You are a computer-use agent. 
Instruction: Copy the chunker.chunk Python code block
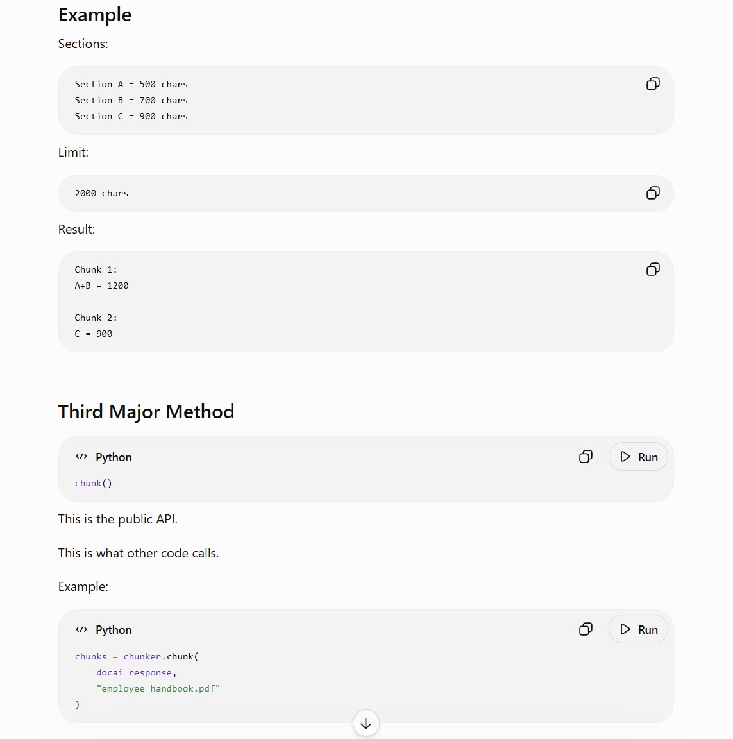(586, 629)
